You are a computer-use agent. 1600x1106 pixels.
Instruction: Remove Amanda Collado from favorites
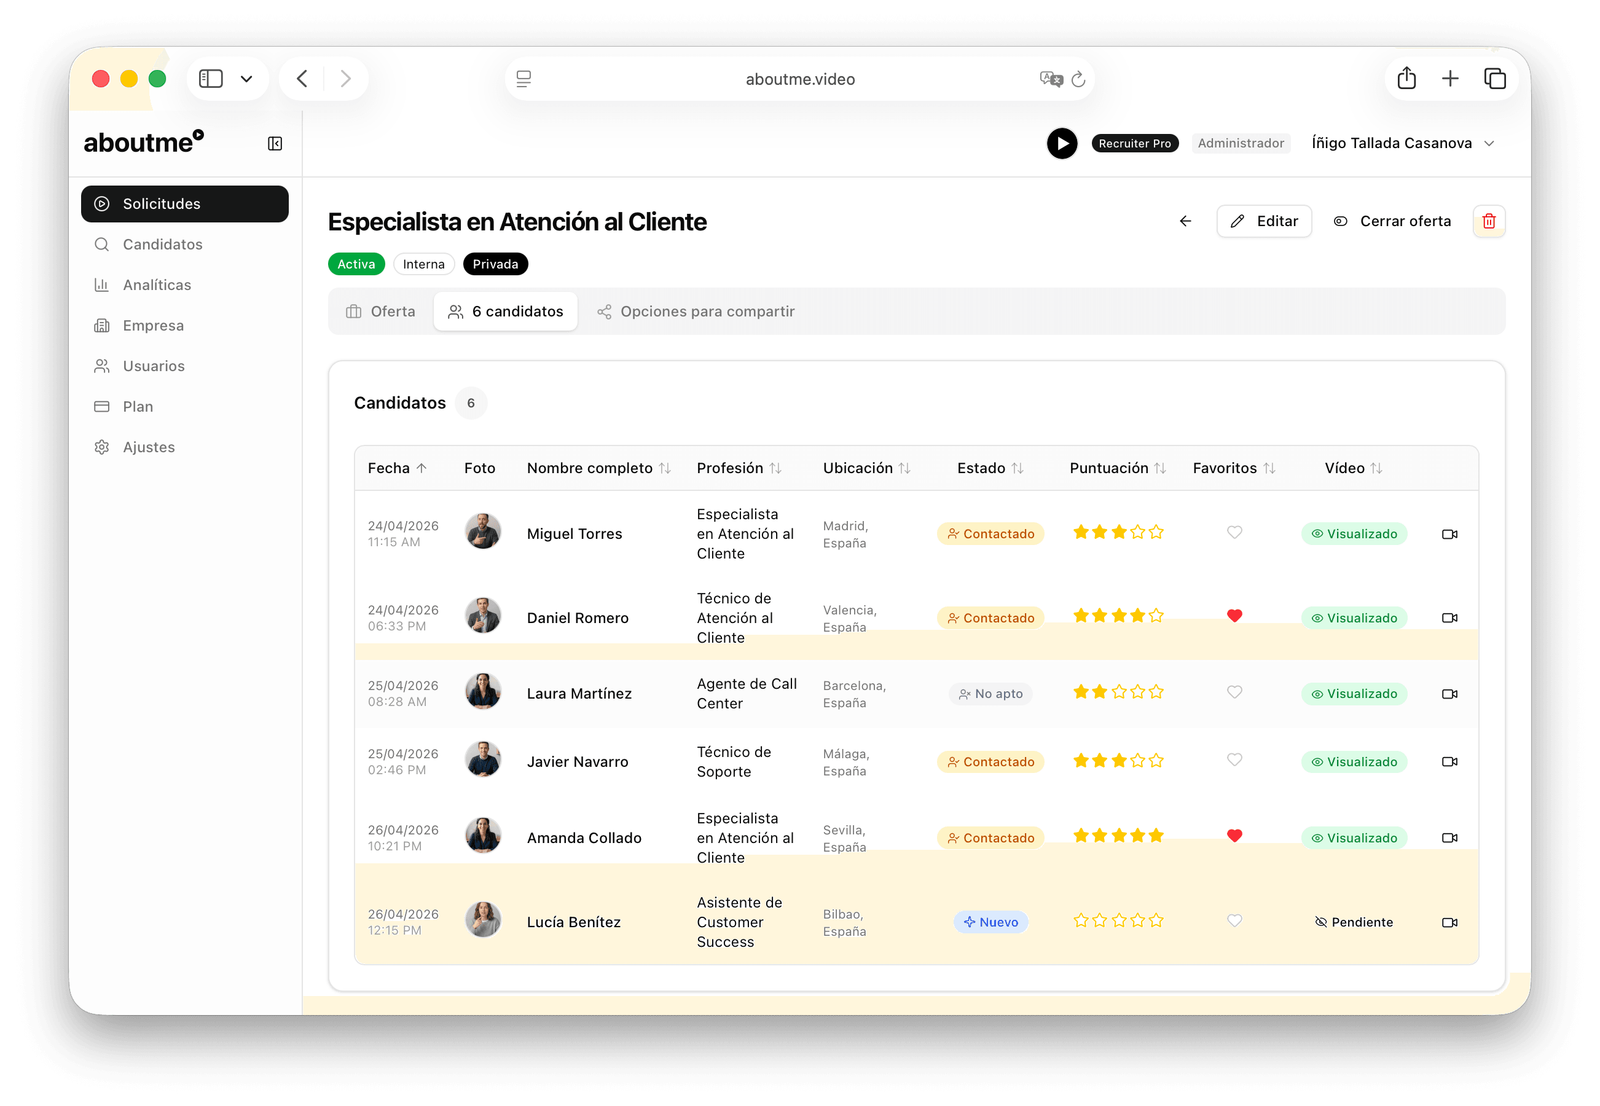[1234, 836]
